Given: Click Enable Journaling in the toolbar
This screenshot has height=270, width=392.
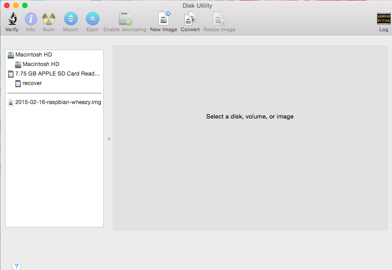Looking at the screenshot, I should pyautogui.click(x=125, y=19).
